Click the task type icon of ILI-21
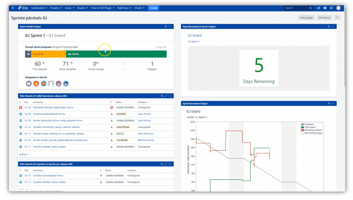 (x=21, y=127)
